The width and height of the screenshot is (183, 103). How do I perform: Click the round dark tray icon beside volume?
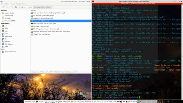tap(121, 102)
